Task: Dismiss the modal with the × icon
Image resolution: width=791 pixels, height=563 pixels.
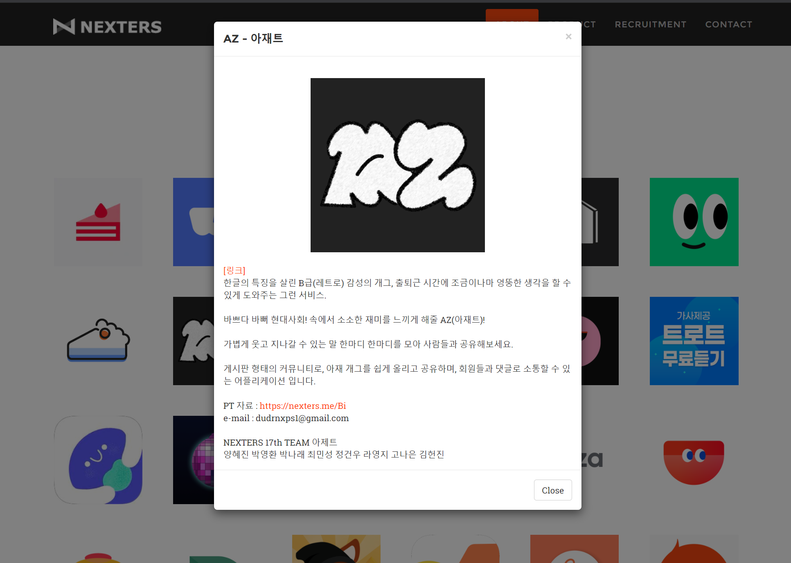Action: click(568, 37)
